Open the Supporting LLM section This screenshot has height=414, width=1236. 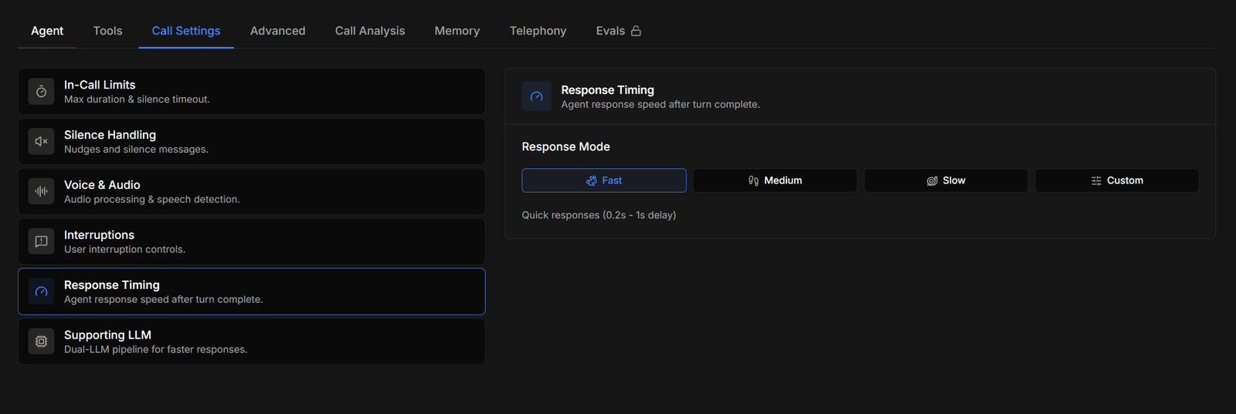click(252, 342)
